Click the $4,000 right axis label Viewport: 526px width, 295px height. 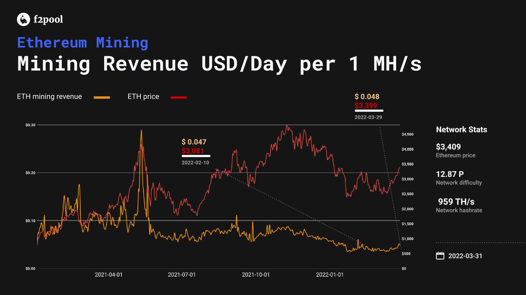click(408, 149)
